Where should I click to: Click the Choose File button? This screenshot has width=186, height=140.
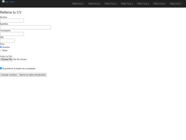pos(7,59)
